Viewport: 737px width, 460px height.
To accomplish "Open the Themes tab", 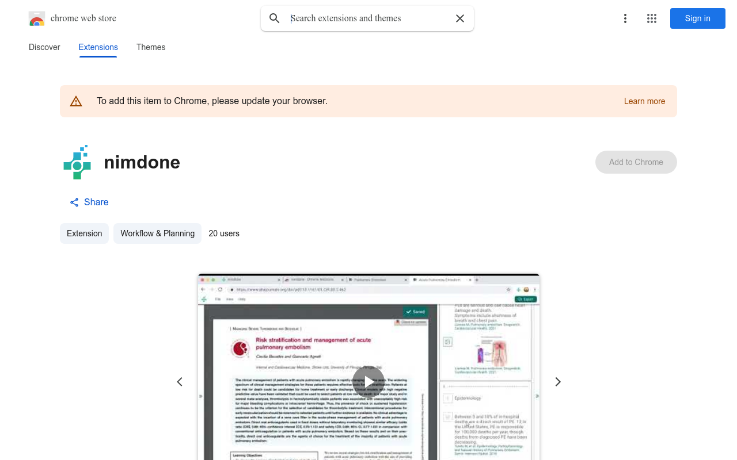I will [x=151, y=47].
